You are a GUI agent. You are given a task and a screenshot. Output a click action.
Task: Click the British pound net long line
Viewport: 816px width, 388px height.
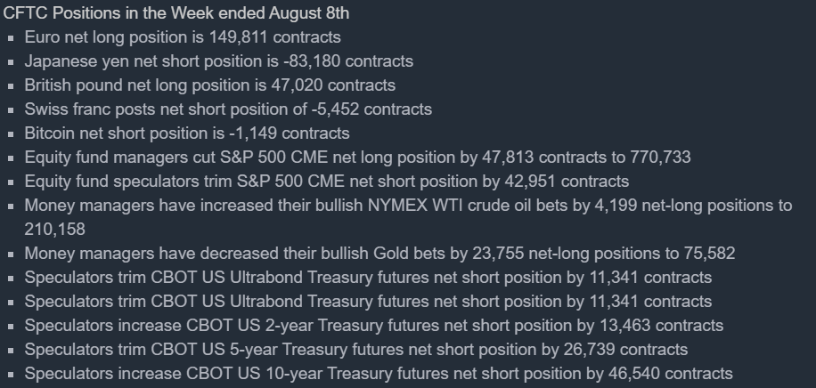tap(210, 85)
